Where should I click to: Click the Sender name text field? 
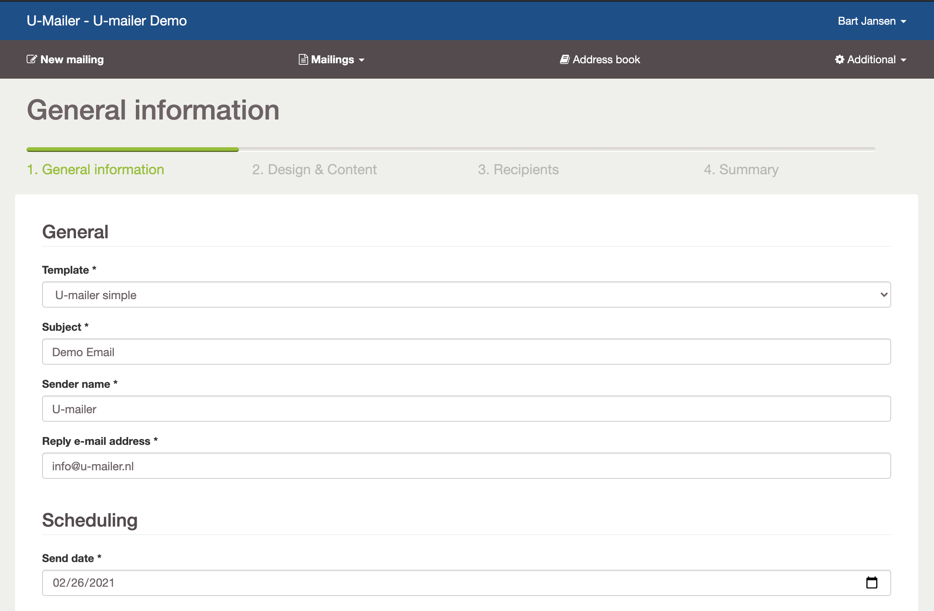click(x=466, y=409)
